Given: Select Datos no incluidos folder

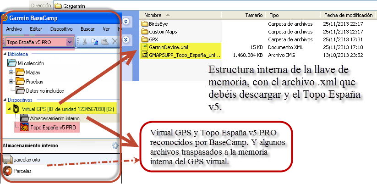Looking at the screenshot, I should pos(45,91).
